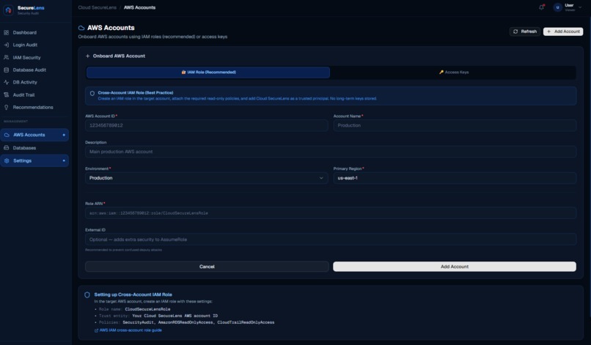Image resolution: width=591 pixels, height=345 pixels.
Task: Switch to Access Keys tab
Action: pyautogui.click(x=453, y=73)
